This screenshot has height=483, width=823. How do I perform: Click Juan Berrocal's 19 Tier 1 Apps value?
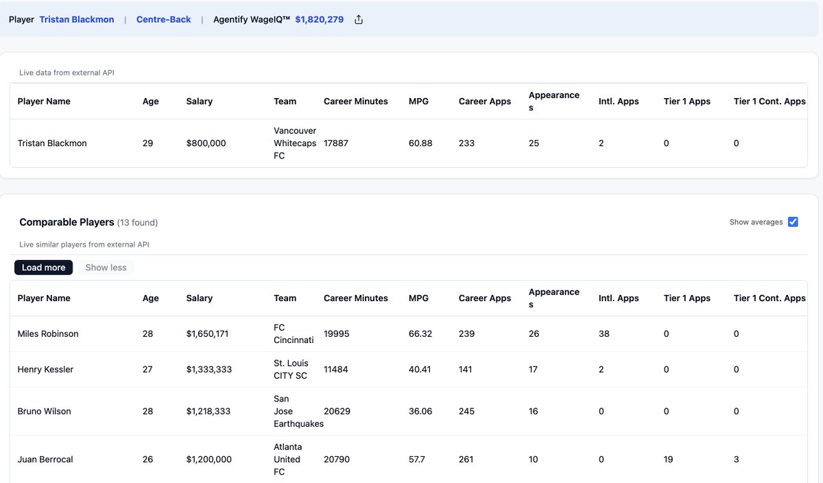click(669, 460)
